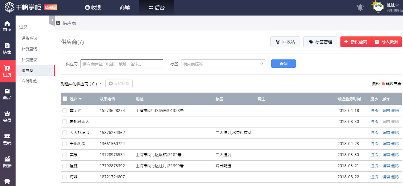Click the supplier search input field
Viewport: 403px width, 186px height.
122,64
